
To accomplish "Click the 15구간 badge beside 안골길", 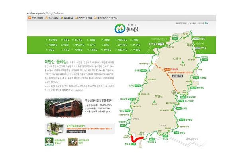I will pos(196,39).
